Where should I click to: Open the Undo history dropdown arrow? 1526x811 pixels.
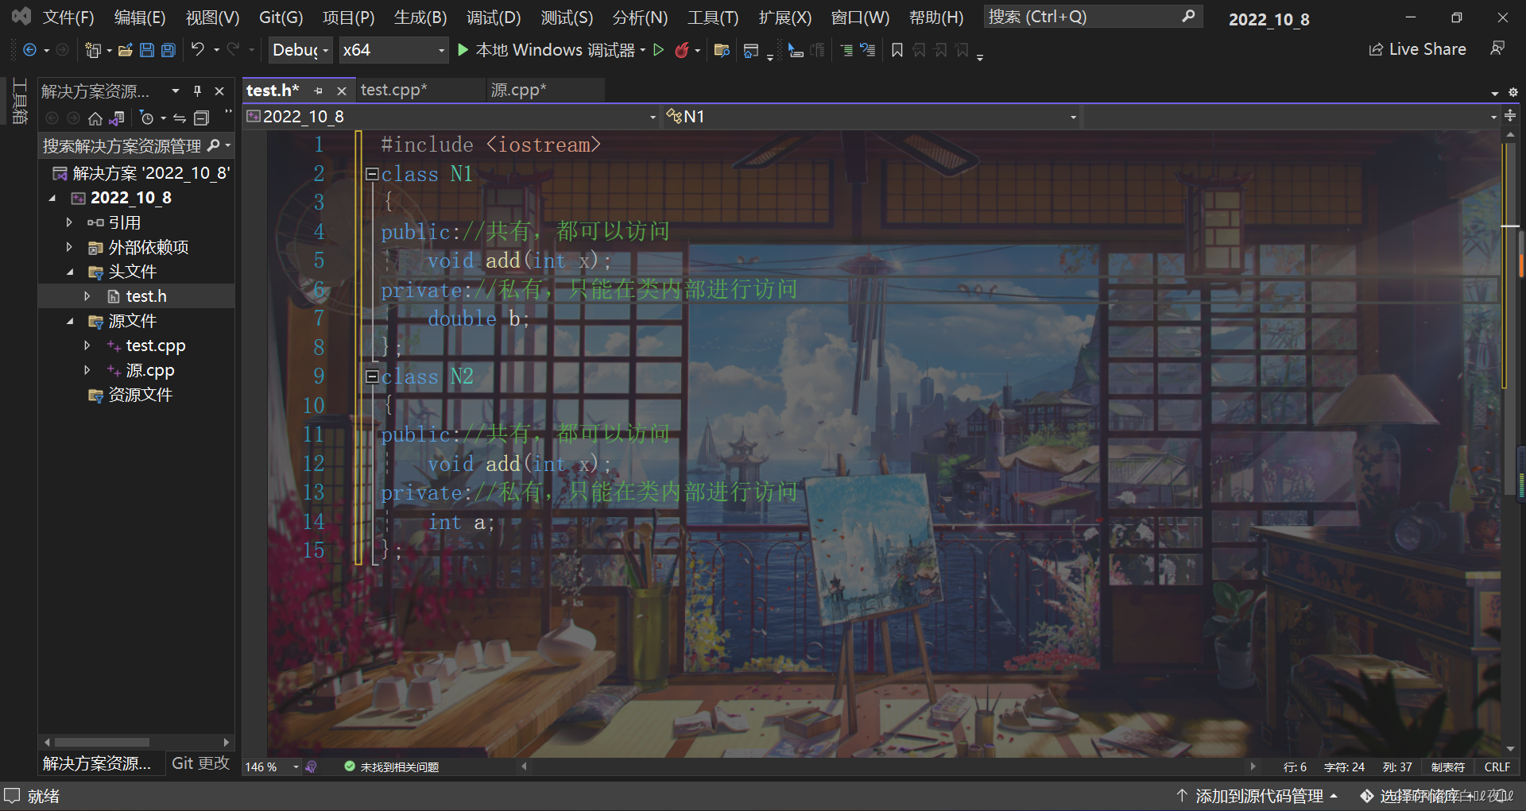[x=216, y=50]
